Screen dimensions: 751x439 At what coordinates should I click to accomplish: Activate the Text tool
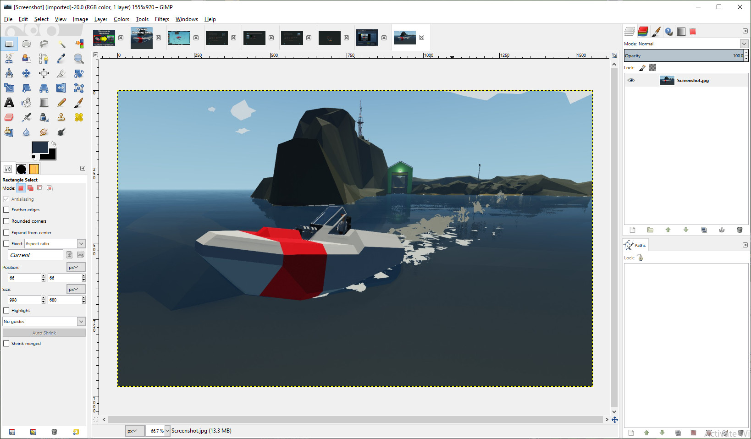[9, 103]
